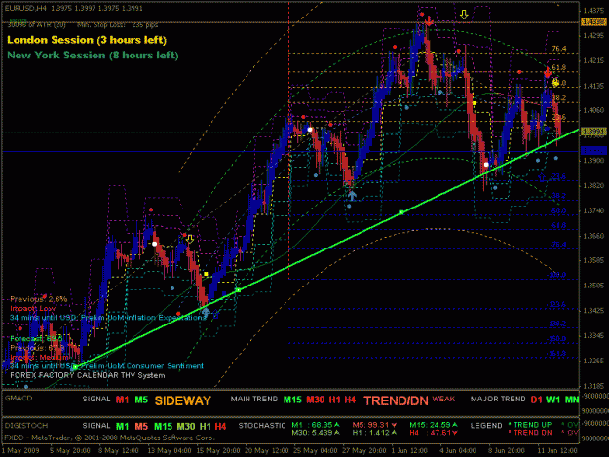Image resolution: width=609 pixels, height=457 pixels.
Task: Click the yellow 61.8 Fibonacci level label
Action: pos(559,67)
